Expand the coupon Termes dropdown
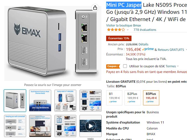 pyautogui.click(x=172, y=66)
